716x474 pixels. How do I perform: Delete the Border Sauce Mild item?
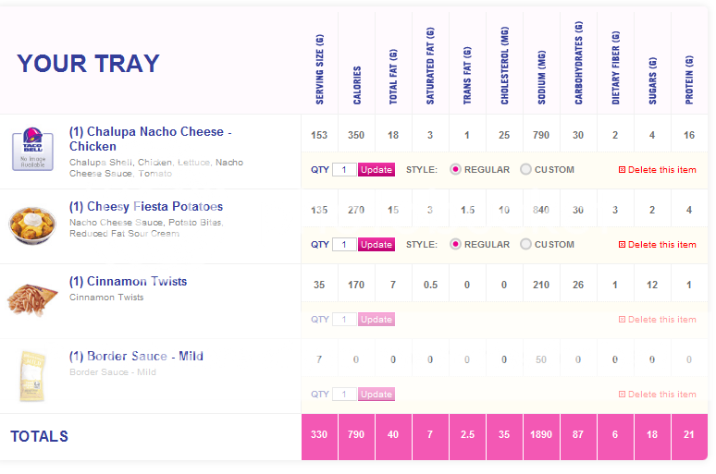point(657,395)
